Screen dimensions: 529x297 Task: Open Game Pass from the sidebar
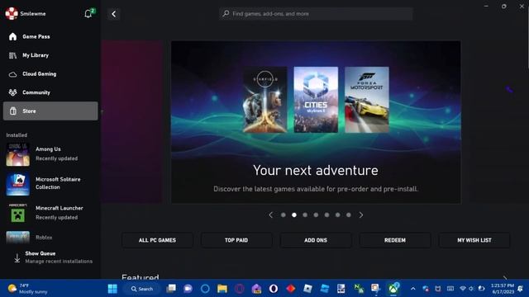50,36
